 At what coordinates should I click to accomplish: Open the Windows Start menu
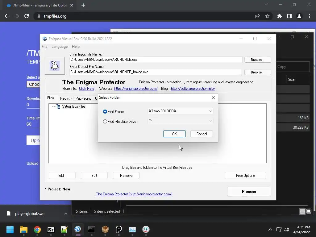[x=10, y=230]
